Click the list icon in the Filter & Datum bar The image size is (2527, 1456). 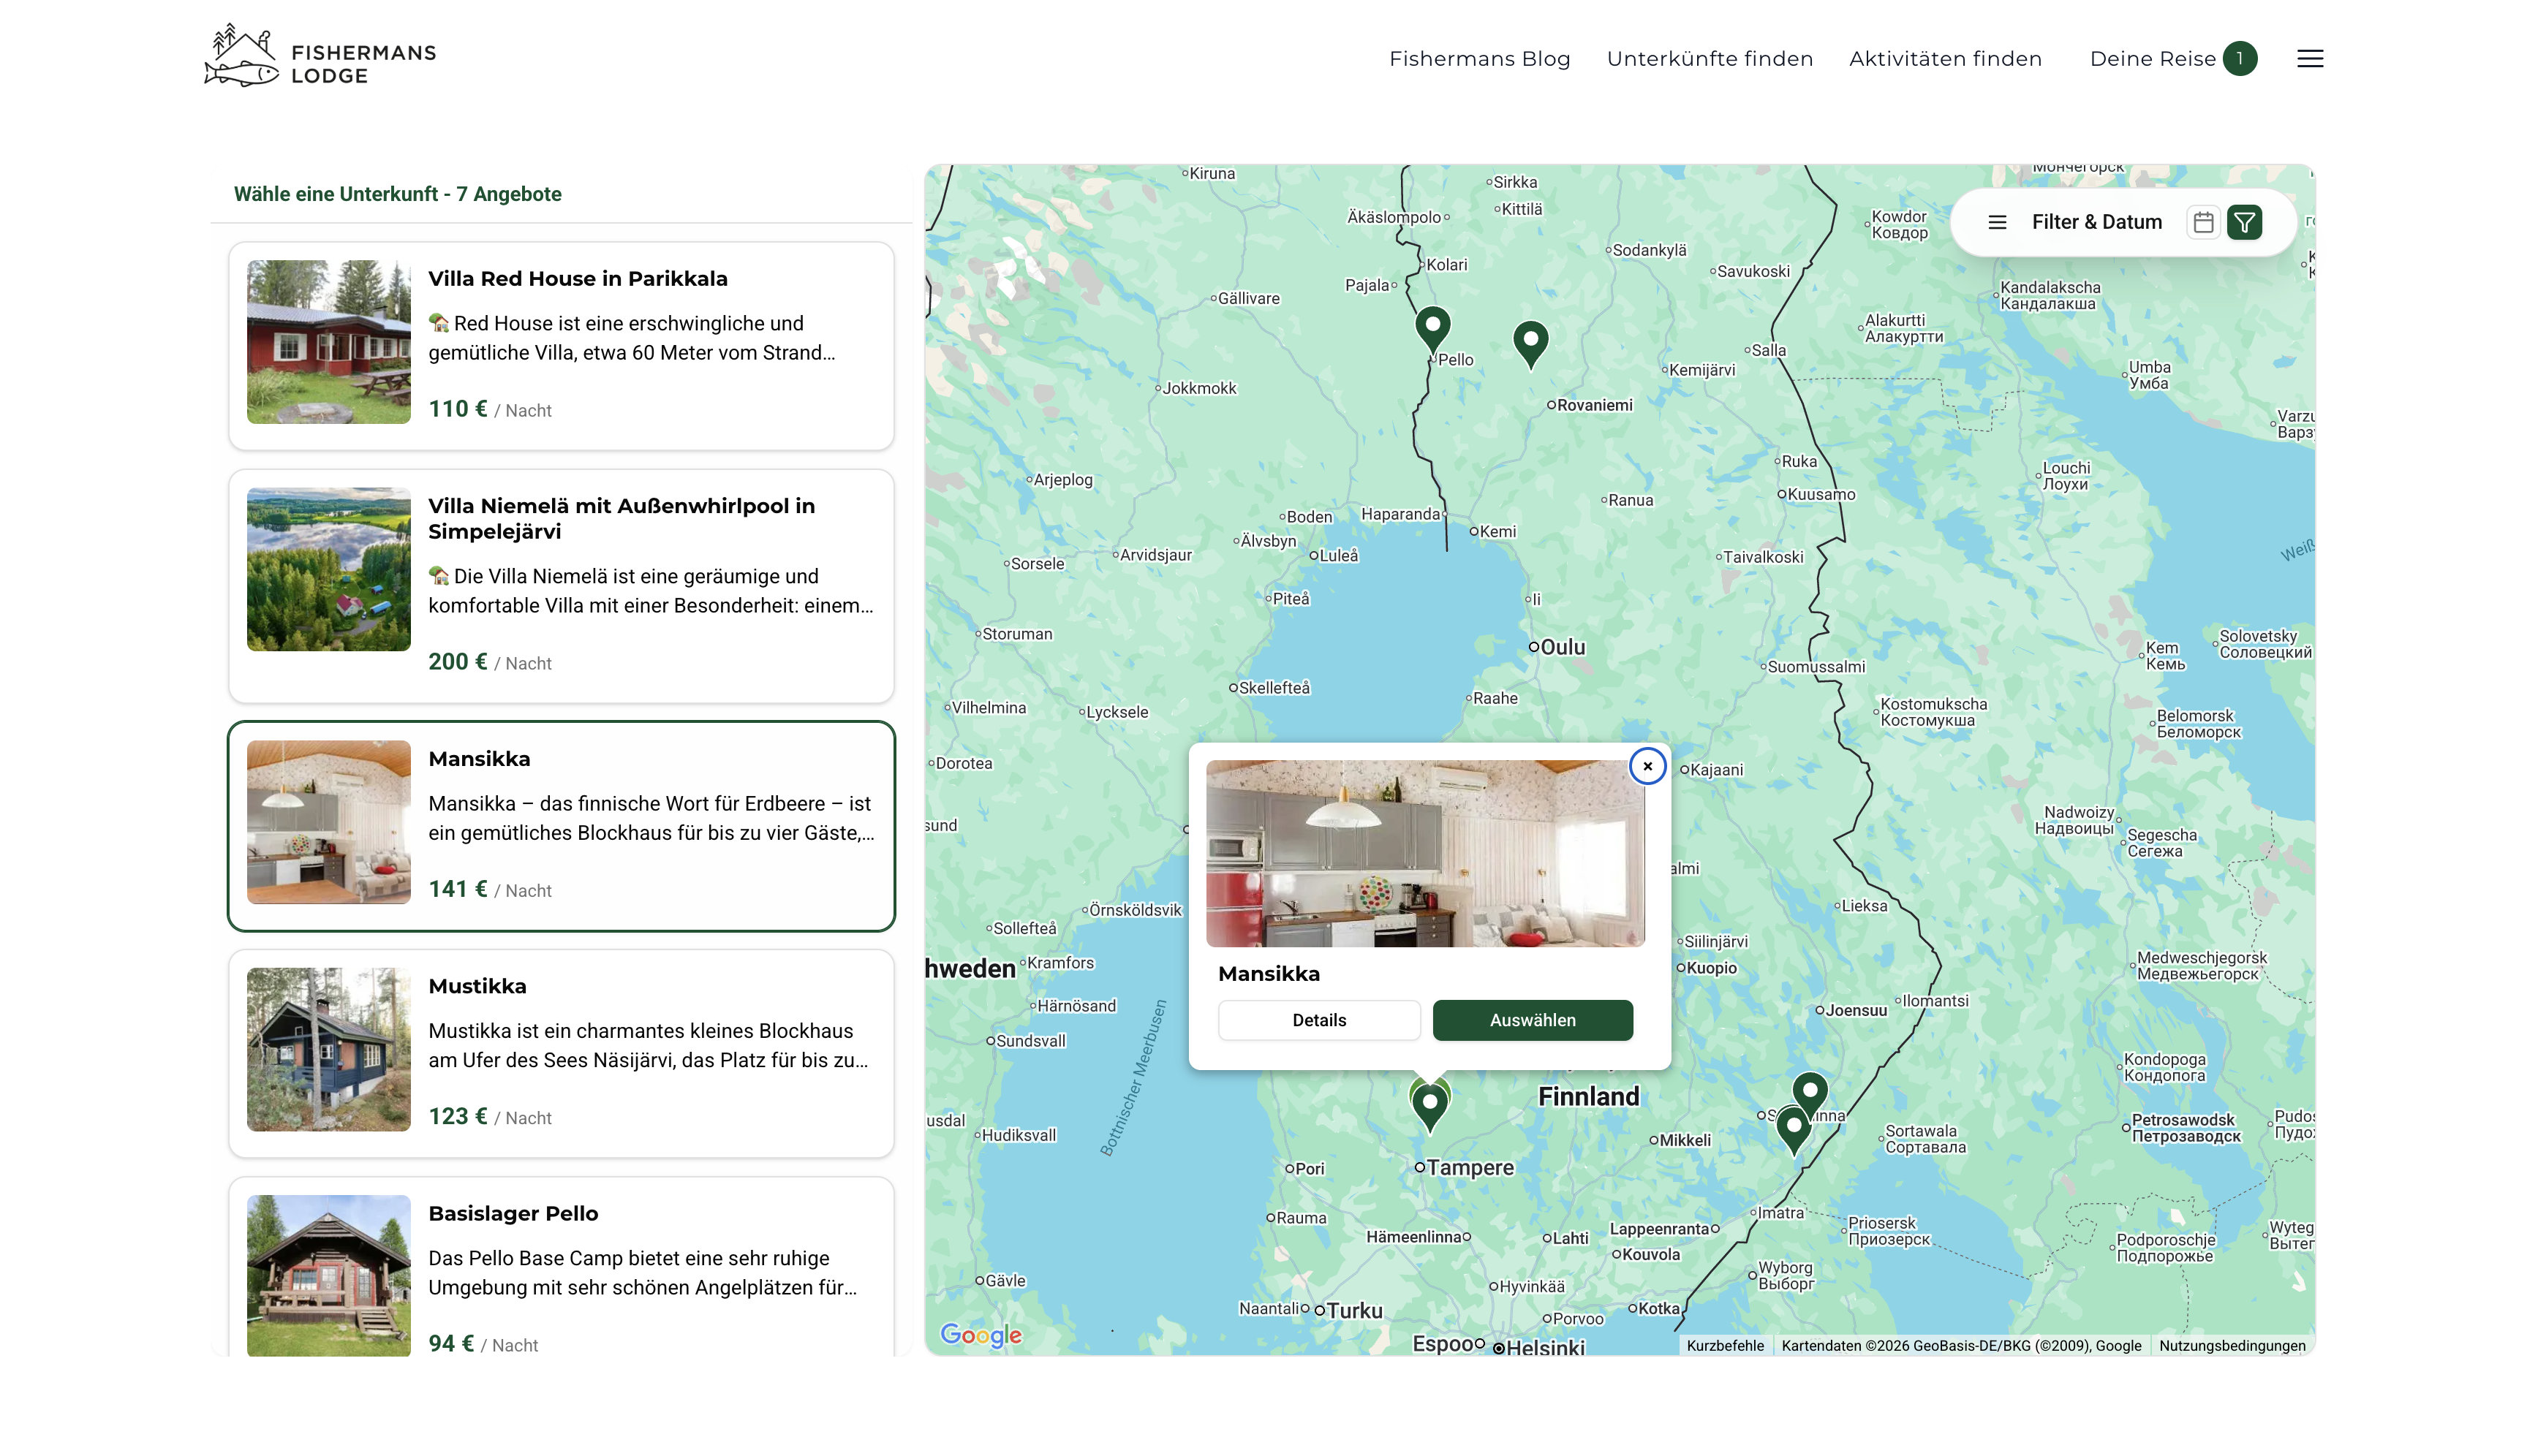pyautogui.click(x=1997, y=222)
